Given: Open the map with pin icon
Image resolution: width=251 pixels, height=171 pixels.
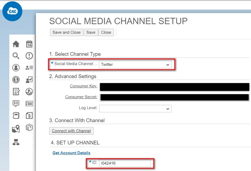Looking at the screenshot, I should click(16, 129).
